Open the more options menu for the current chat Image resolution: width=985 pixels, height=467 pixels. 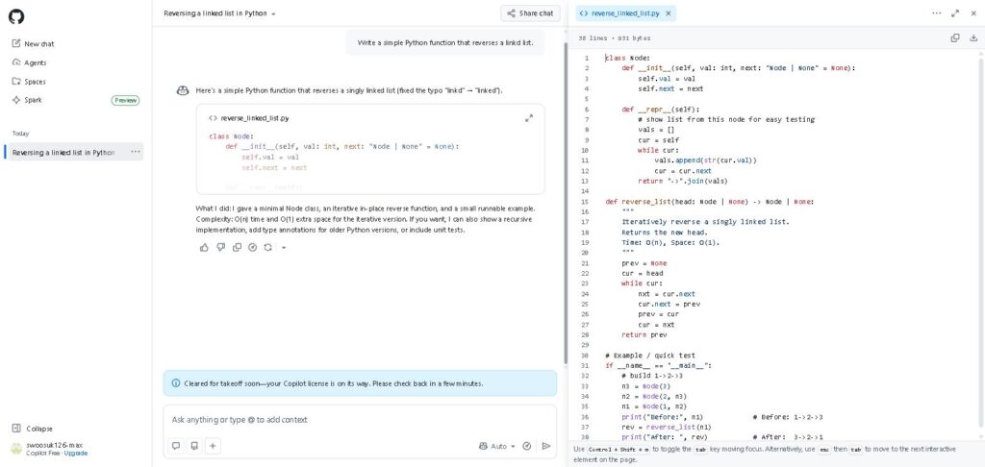coord(135,152)
